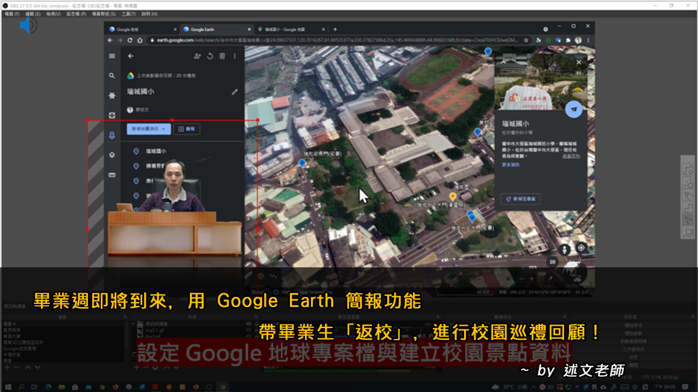Open Voyager ship-wheel icon in sidebar

tap(112, 95)
